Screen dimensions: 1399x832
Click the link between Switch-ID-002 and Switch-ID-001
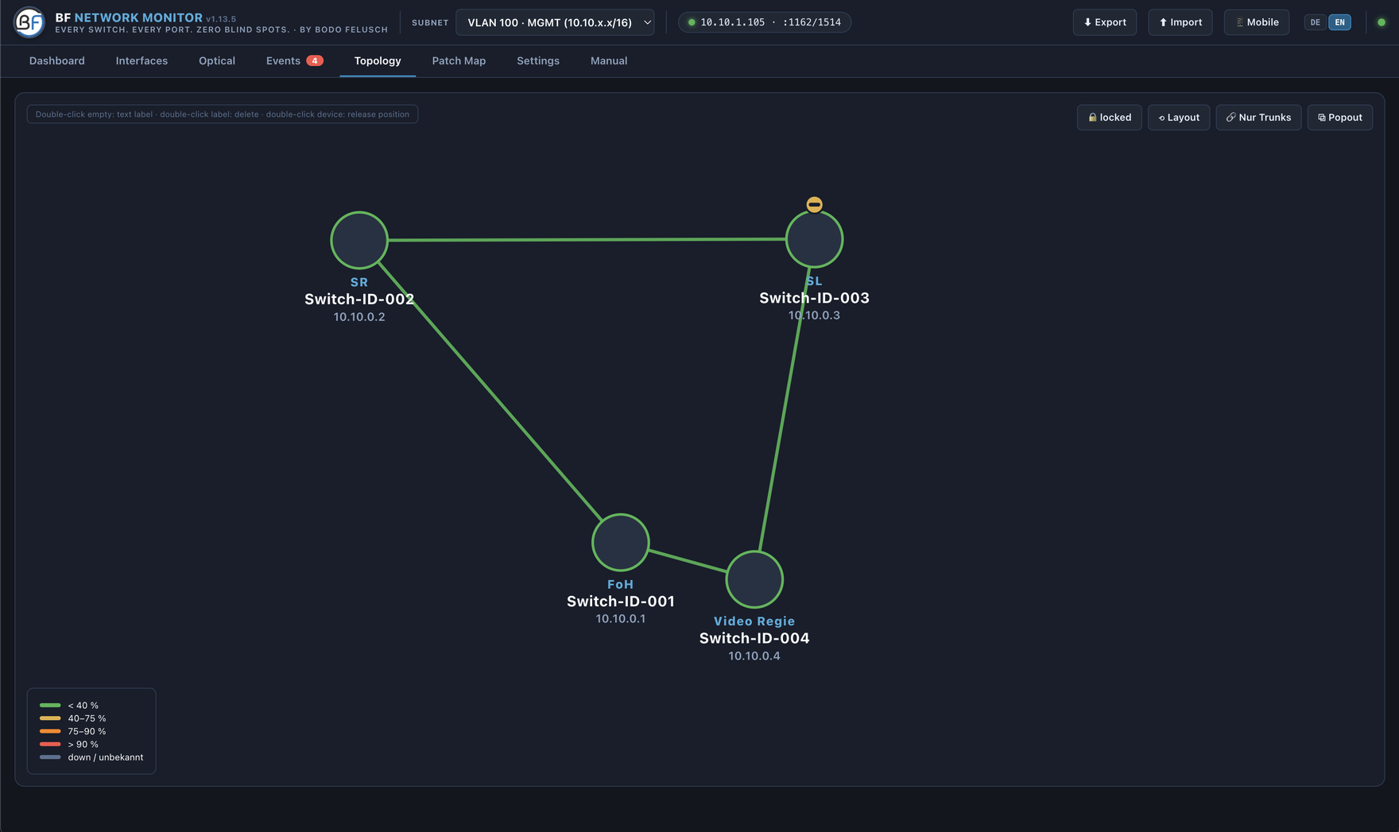[490, 392]
